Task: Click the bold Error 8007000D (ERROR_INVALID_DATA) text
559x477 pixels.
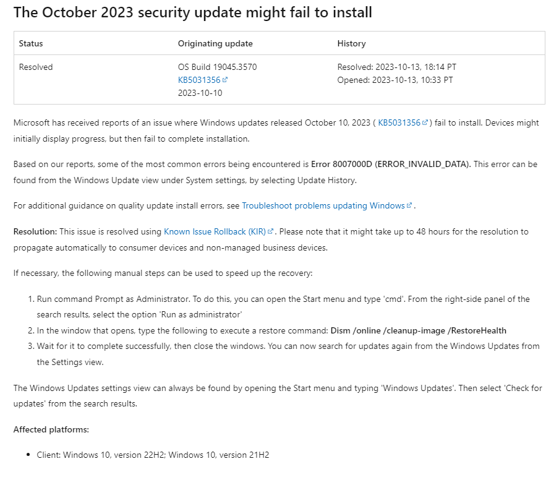Action: [391, 165]
